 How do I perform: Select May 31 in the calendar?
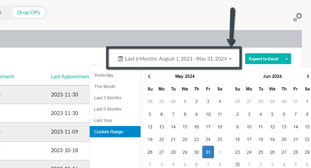tap(208, 152)
